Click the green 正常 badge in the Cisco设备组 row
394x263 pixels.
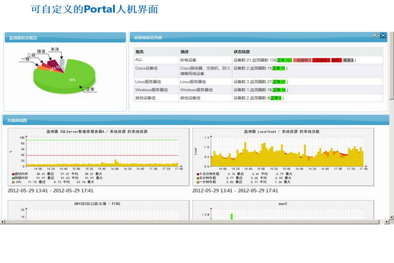pos(278,68)
